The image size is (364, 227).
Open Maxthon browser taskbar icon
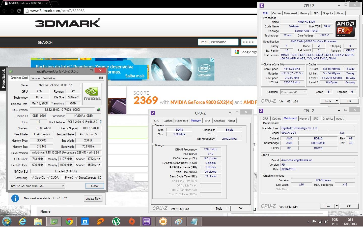pos(85,221)
